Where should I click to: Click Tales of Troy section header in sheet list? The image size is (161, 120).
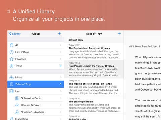75,40
